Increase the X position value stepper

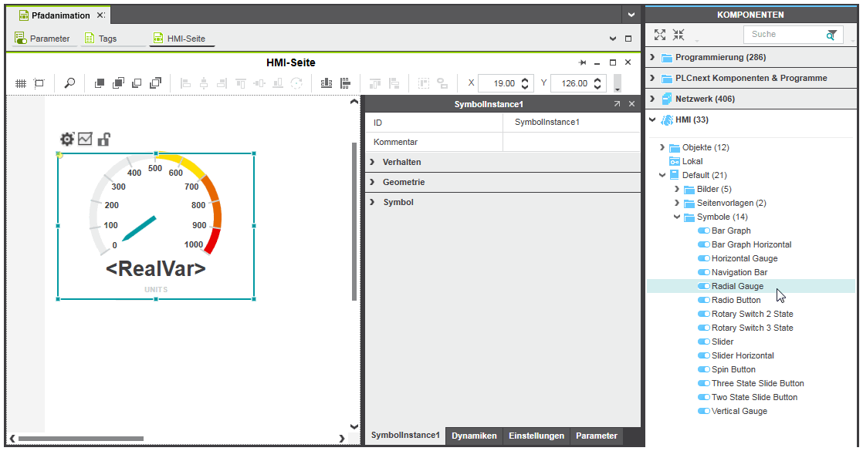coord(526,79)
